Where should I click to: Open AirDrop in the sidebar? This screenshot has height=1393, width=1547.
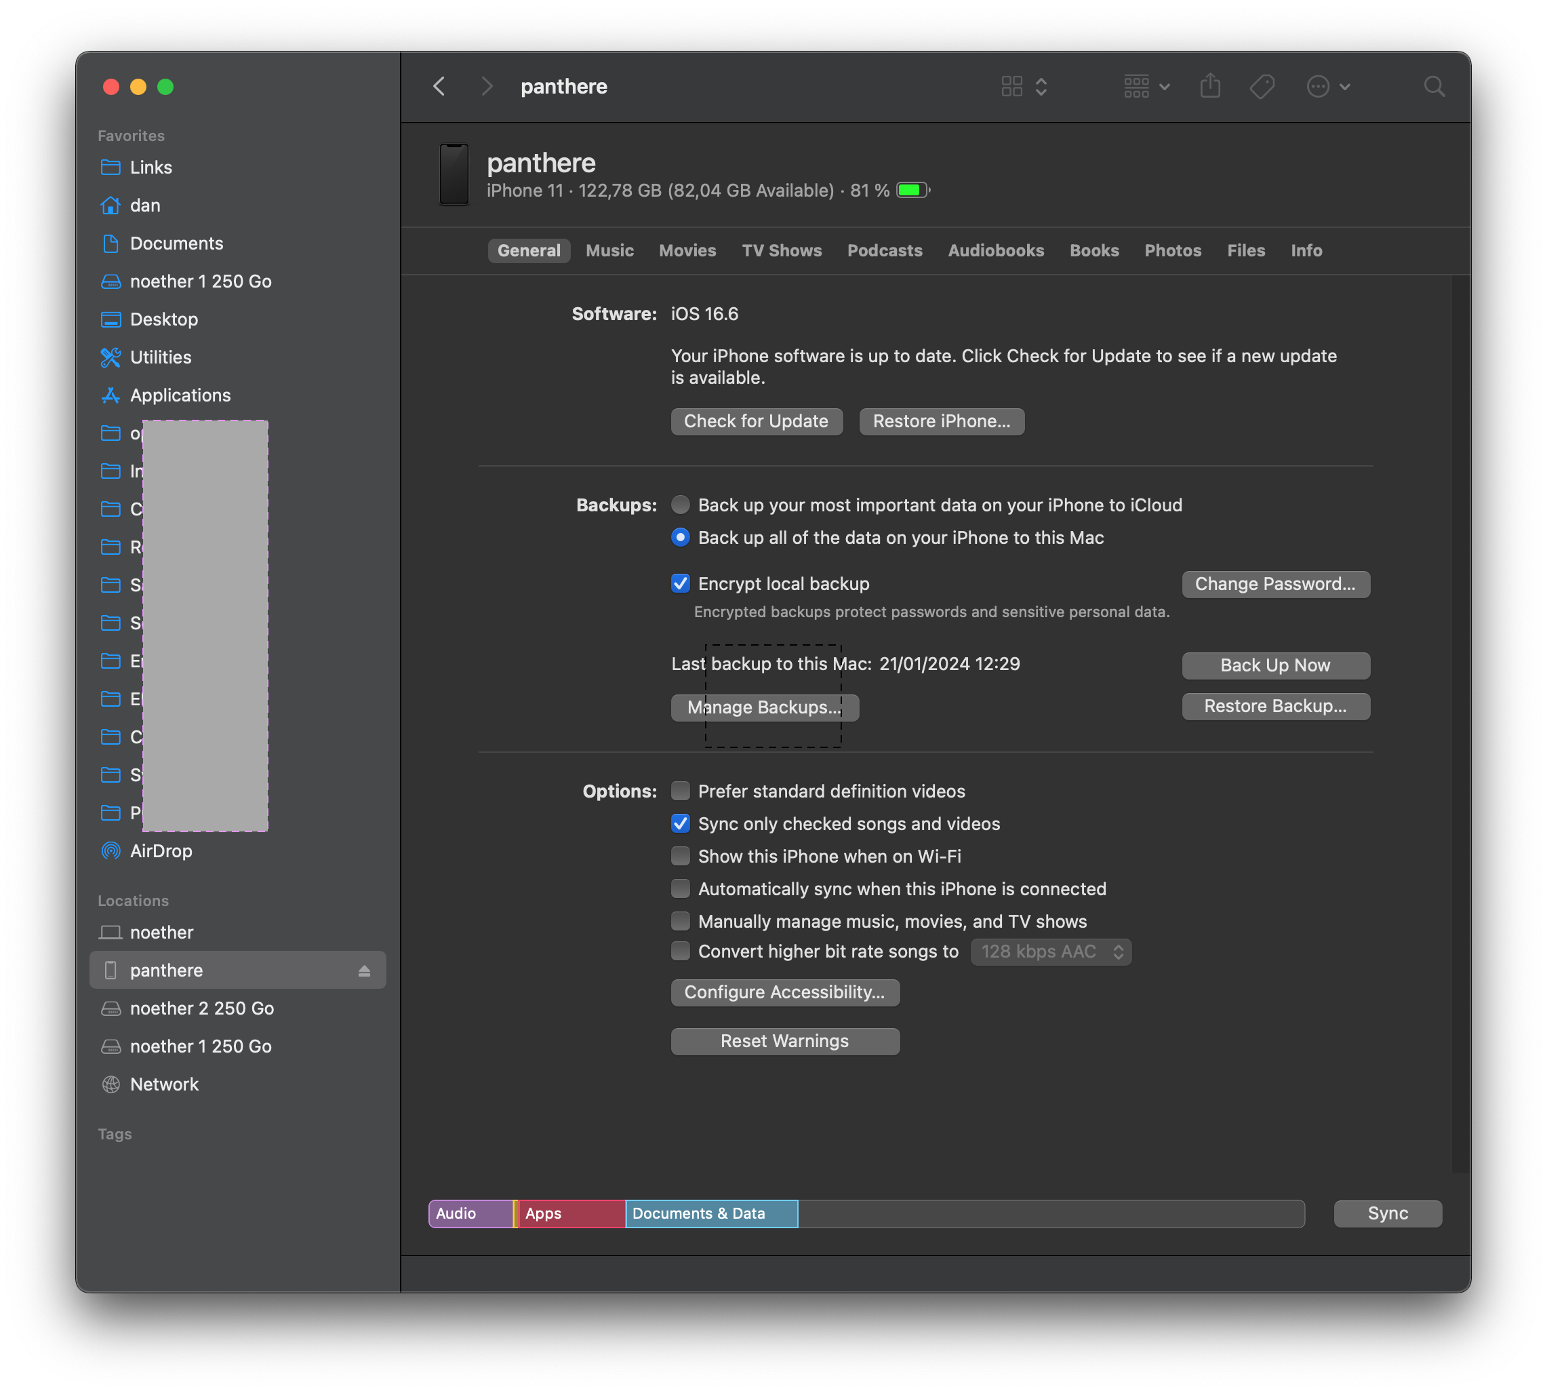(x=161, y=851)
